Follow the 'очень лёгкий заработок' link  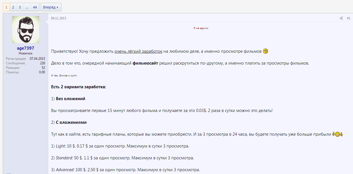pyautogui.click(x=138, y=51)
